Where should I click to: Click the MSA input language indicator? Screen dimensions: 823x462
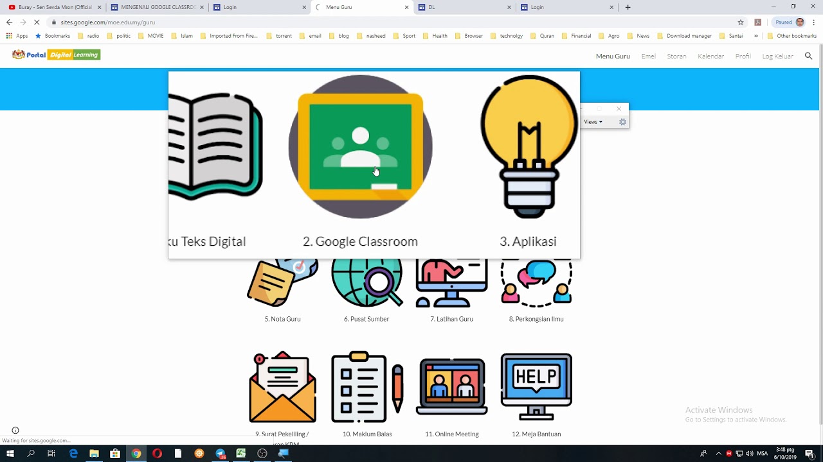(x=763, y=454)
